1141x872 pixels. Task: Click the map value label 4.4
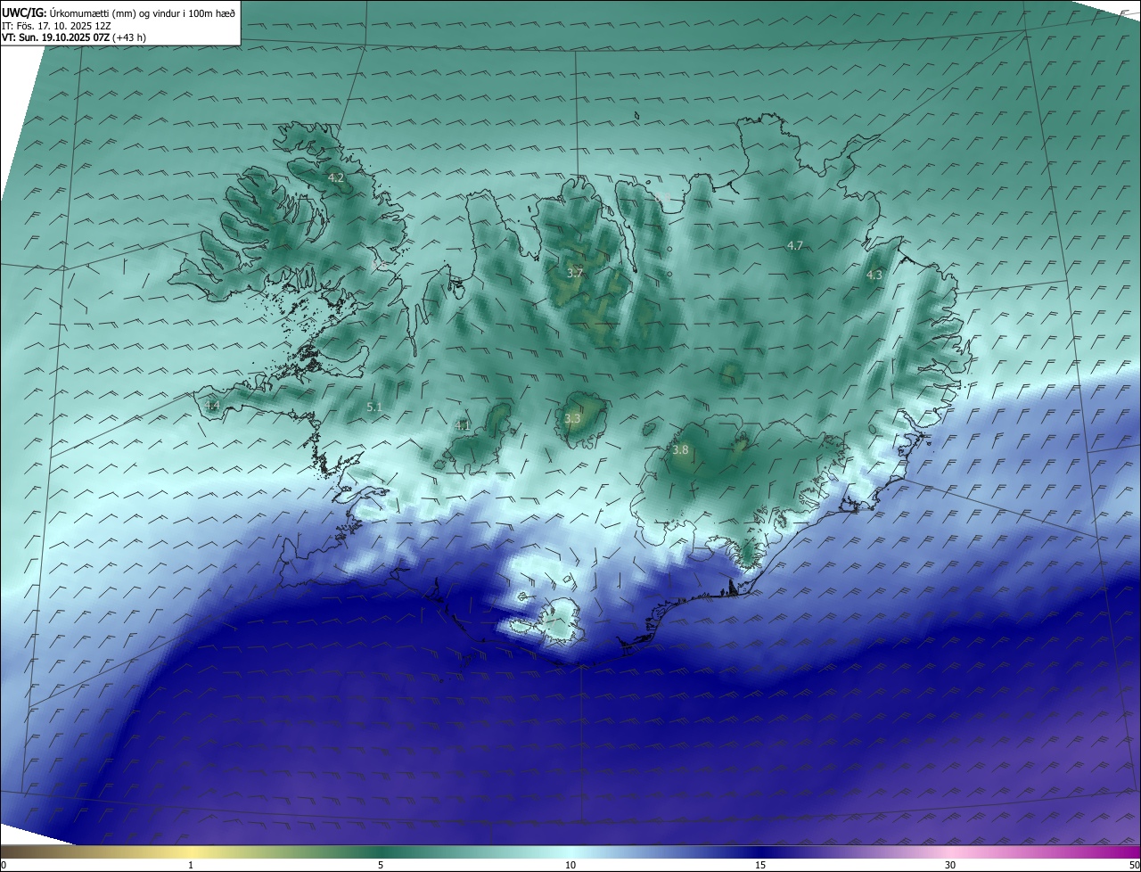coord(212,406)
